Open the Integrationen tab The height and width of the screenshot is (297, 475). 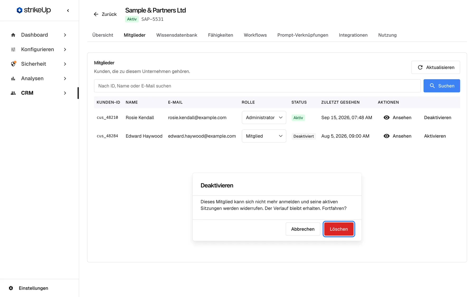[353, 35]
